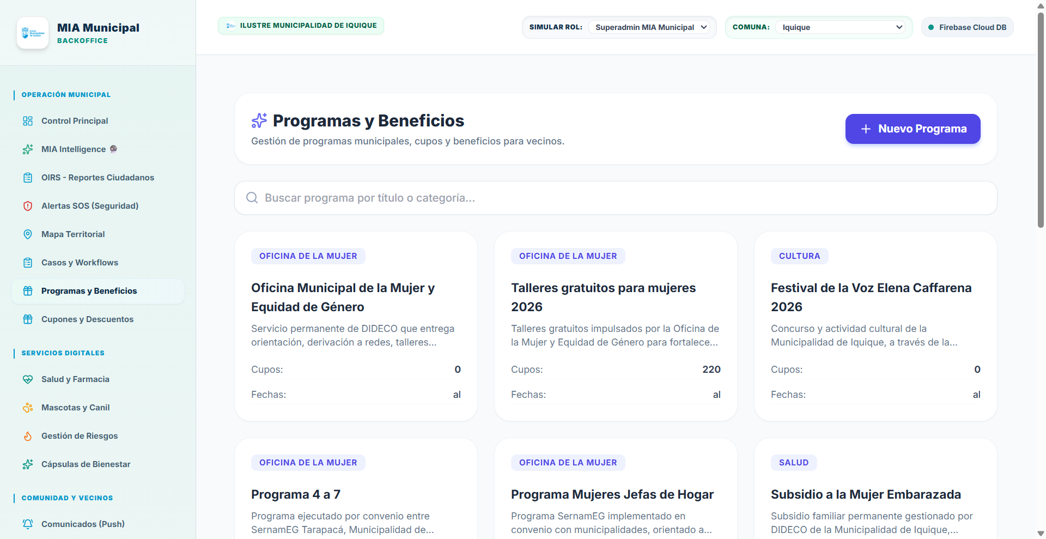Click the Mapa Territorial pin icon
Screen dimensions: 1046x539
tap(28, 234)
